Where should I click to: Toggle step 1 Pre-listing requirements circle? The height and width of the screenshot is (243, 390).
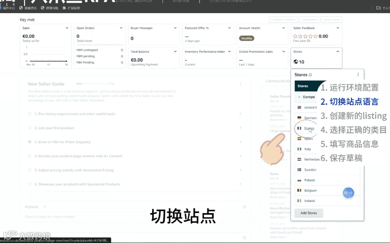coord(30,114)
